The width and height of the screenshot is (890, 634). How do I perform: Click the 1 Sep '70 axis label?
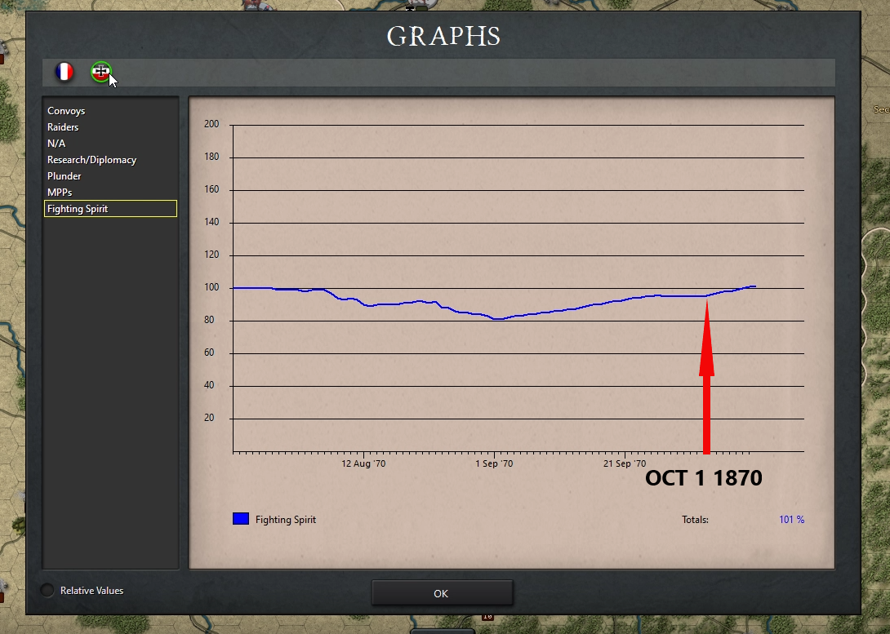click(494, 464)
